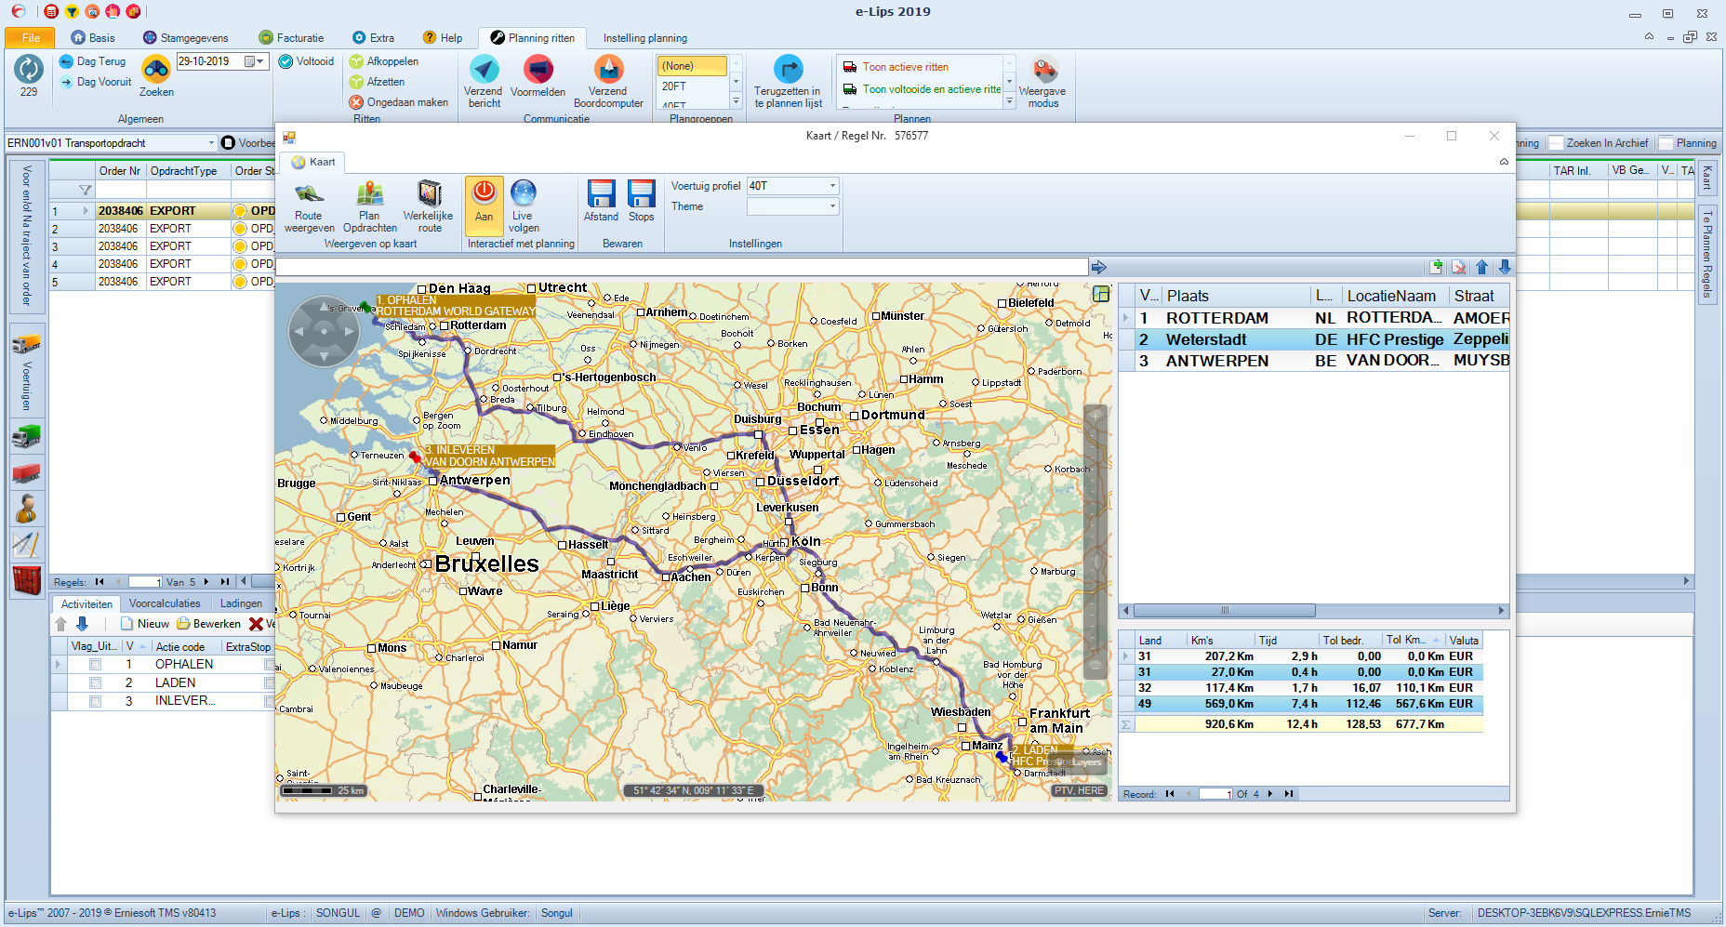Switch to the Facturatie ribbon tab

click(292, 38)
